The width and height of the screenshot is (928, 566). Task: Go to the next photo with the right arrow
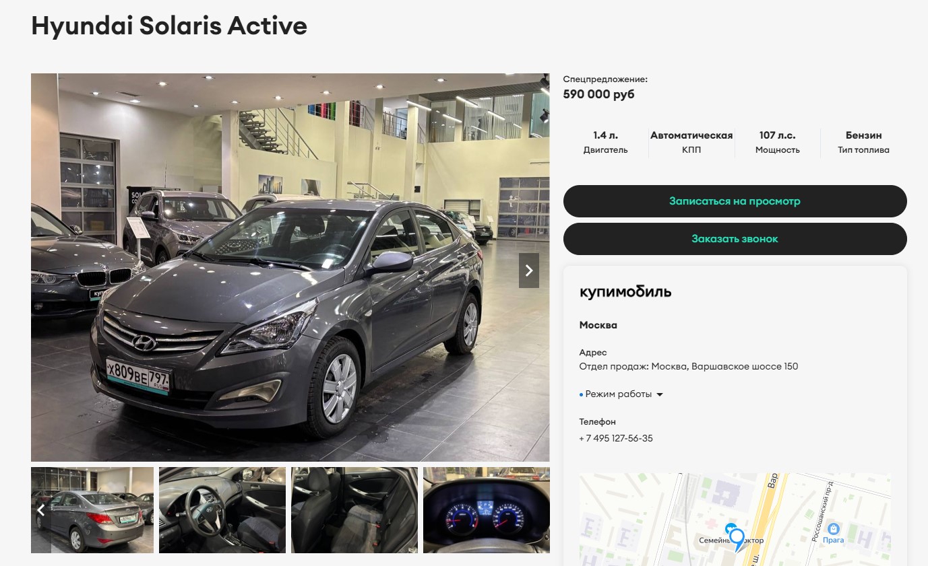click(x=529, y=271)
